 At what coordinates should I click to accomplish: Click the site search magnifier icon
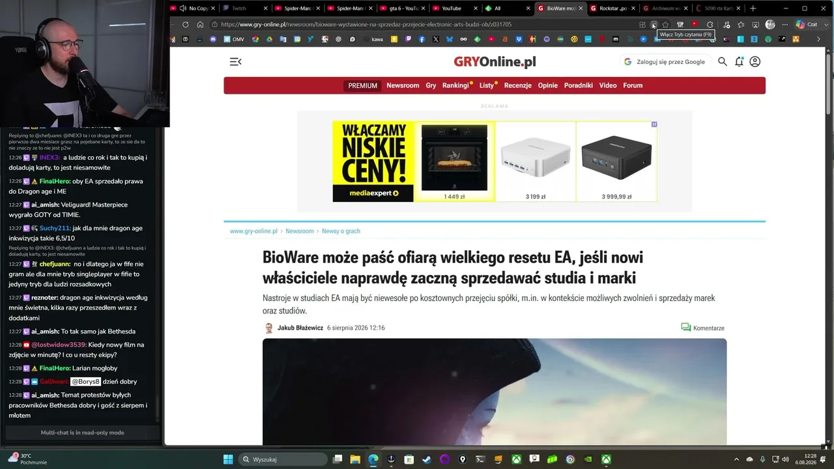(x=723, y=62)
